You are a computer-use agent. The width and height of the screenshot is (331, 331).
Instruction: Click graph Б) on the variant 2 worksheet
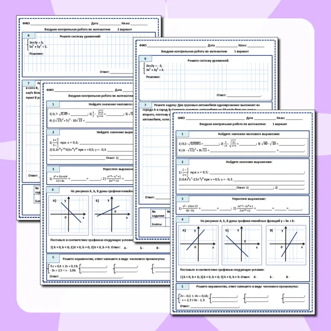coord(112,216)
